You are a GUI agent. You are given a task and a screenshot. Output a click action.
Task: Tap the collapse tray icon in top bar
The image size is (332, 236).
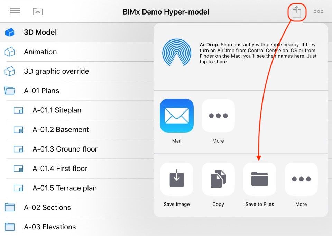click(38, 12)
